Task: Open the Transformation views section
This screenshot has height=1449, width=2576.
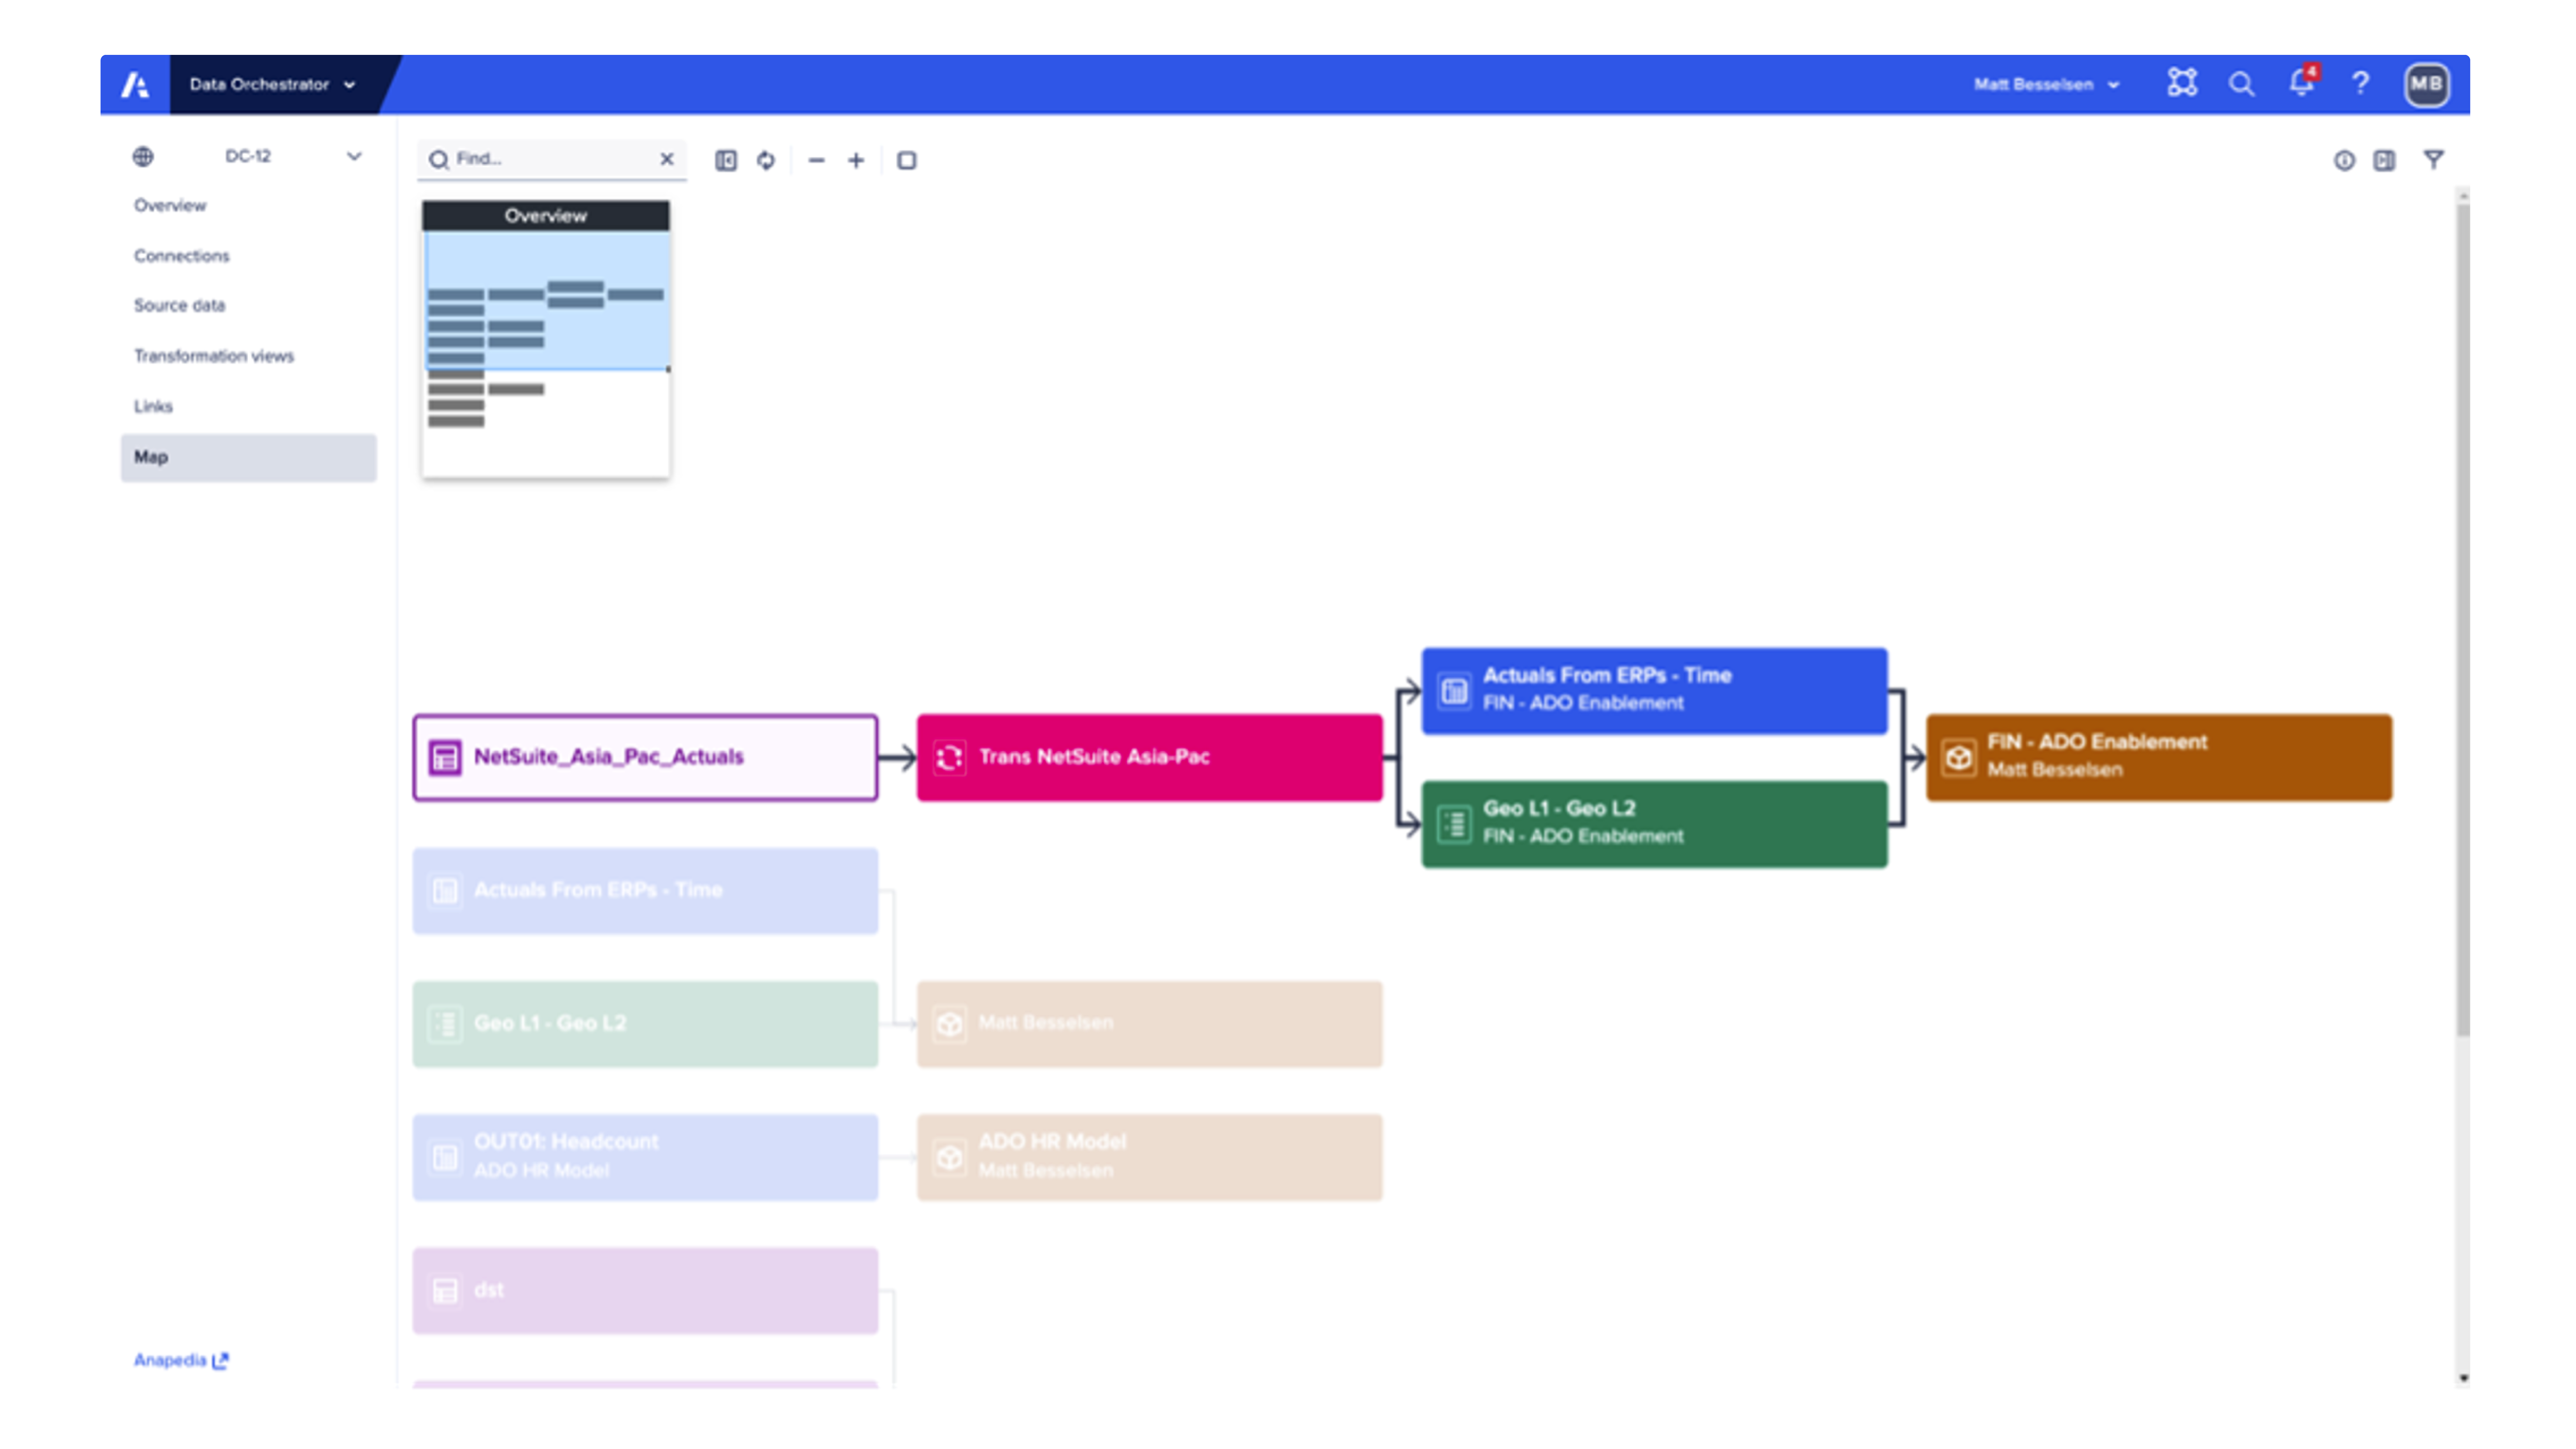Action: click(x=214, y=355)
